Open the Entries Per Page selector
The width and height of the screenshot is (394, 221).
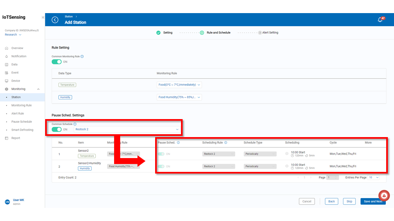(373, 178)
